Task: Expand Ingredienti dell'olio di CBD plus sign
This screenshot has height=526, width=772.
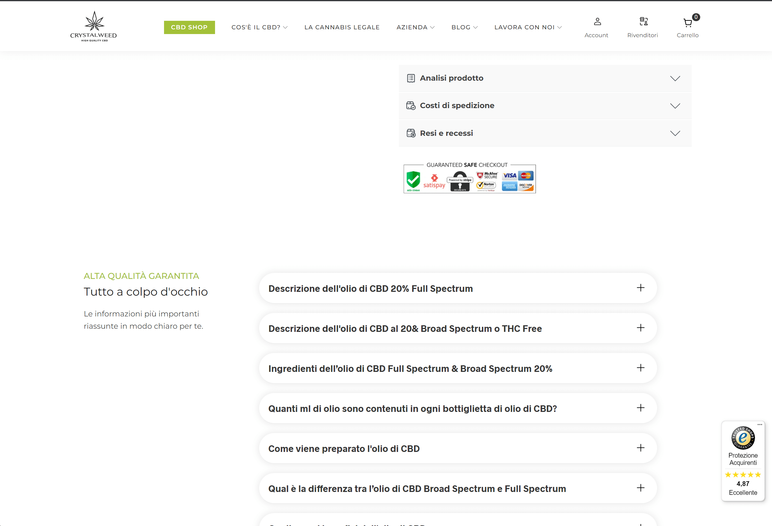Action: 640,368
